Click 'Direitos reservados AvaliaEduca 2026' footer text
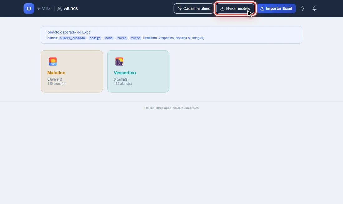This screenshot has width=343, height=204. [171, 108]
